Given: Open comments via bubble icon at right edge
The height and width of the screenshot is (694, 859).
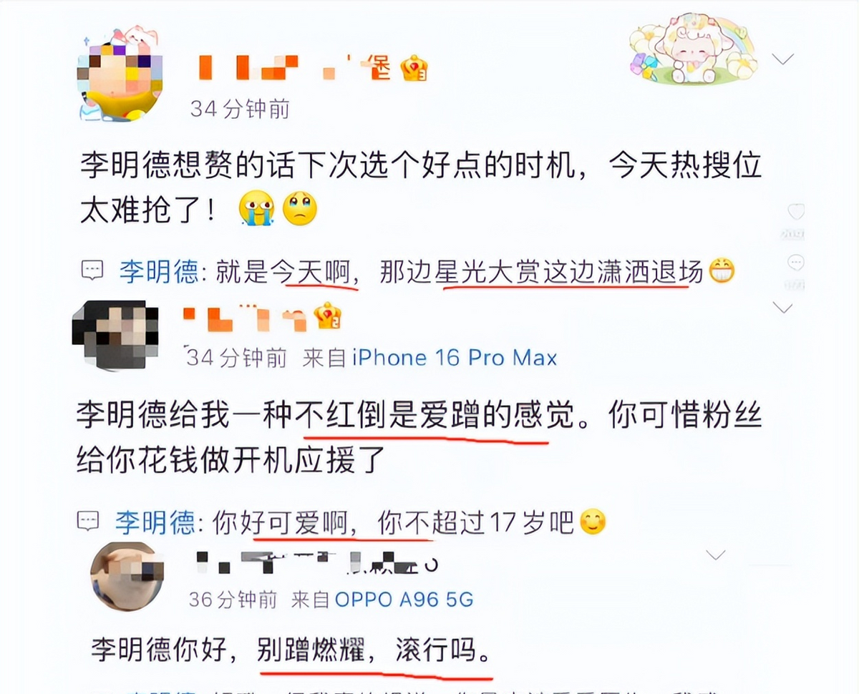Looking at the screenshot, I should point(795,263).
